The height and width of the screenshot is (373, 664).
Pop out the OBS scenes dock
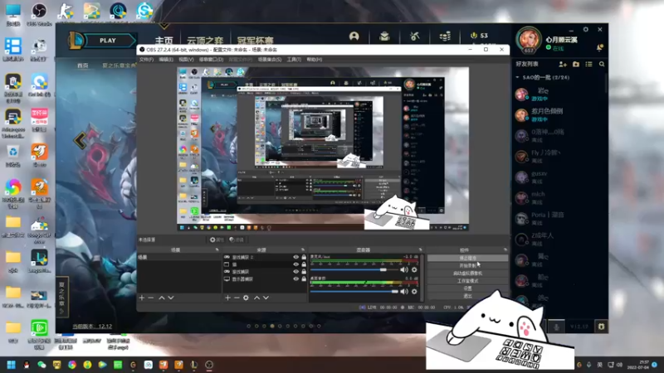click(217, 250)
